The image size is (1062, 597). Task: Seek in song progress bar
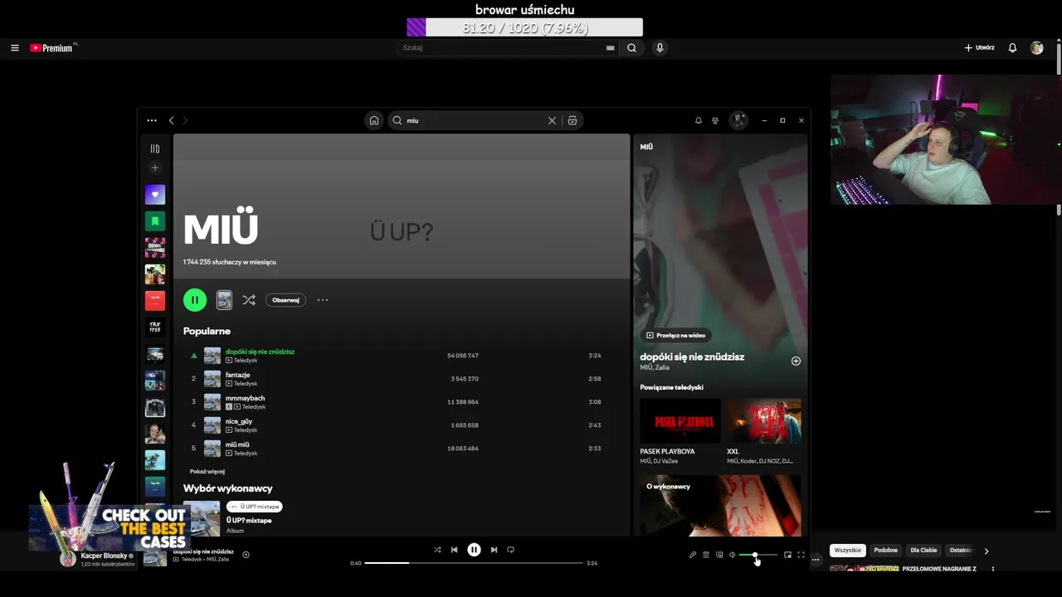point(474,563)
